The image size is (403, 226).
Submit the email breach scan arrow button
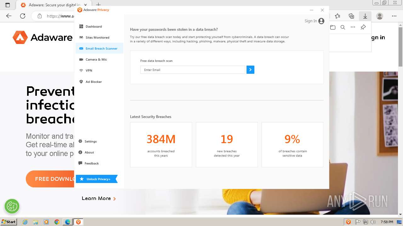point(250,70)
